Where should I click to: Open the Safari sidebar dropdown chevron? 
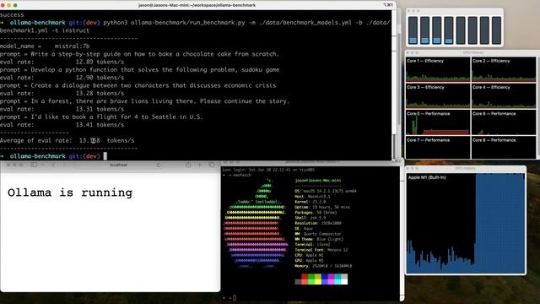click(x=42, y=165)
